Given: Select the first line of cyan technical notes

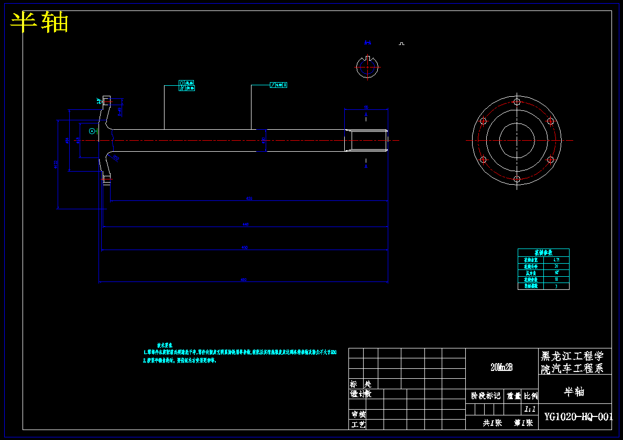Looking at the screenshot, I should (240, 352).
